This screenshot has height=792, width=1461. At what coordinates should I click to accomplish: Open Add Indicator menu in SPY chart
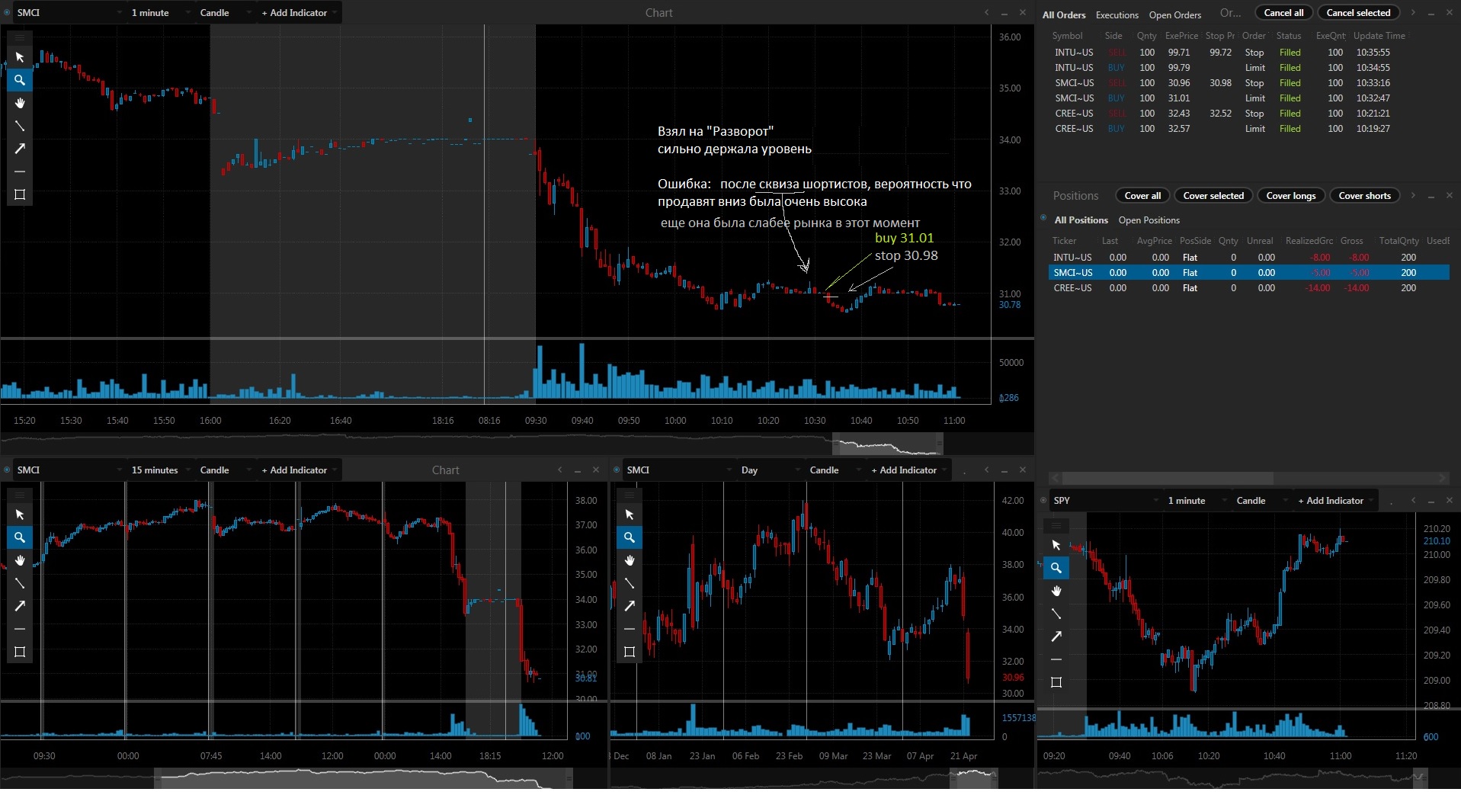click(x=1335, y=500)
